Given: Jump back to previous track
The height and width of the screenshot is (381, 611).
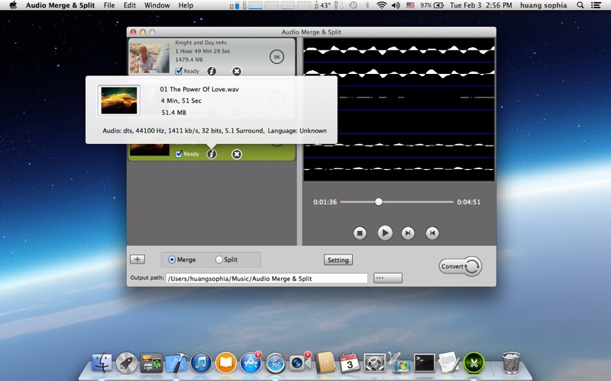Looking at the screenshot, I should coord(432,233).
